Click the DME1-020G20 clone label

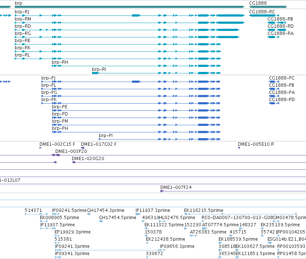(88, 159)
